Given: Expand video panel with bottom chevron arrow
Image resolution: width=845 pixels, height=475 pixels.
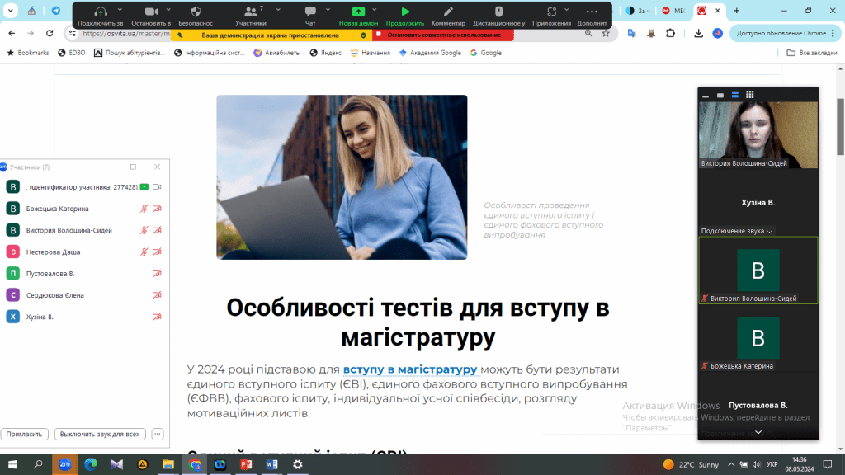Looking at the screenshot, I should coord(758,431).
